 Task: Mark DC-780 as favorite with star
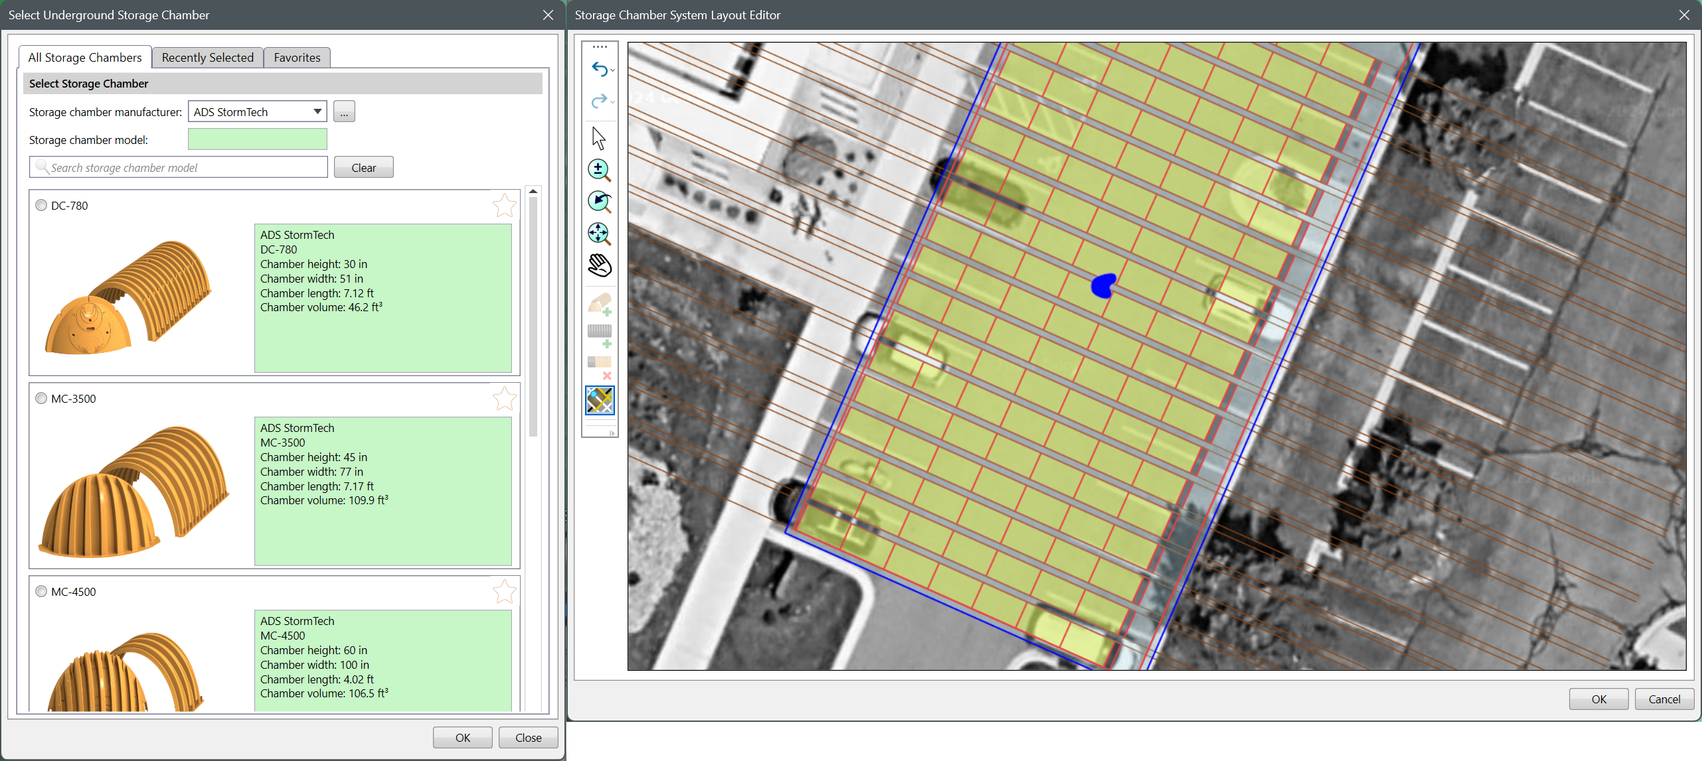tap(504, 206)
